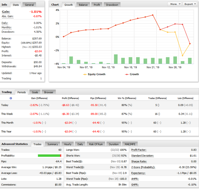Click the Withdrawals value $49.84
199x189 pixels.
click(x=38, y=66)
